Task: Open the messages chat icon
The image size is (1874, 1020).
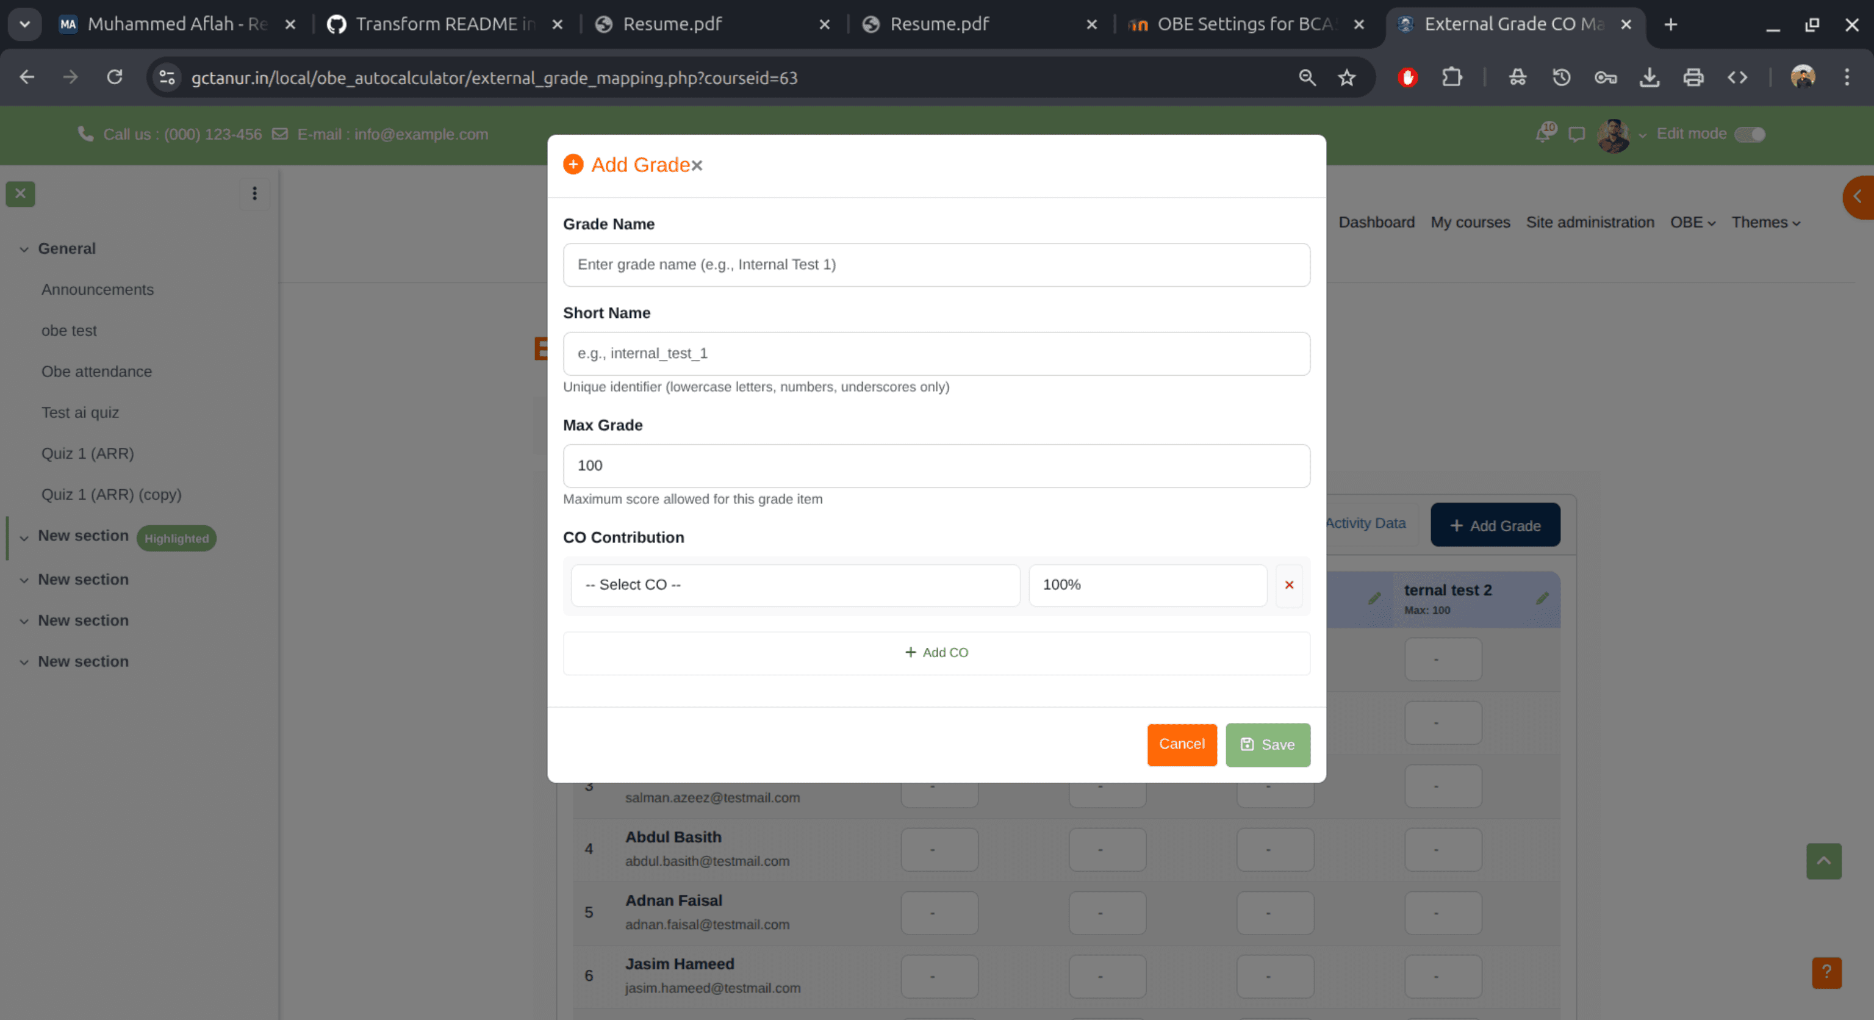Action: click(1576, 134)
